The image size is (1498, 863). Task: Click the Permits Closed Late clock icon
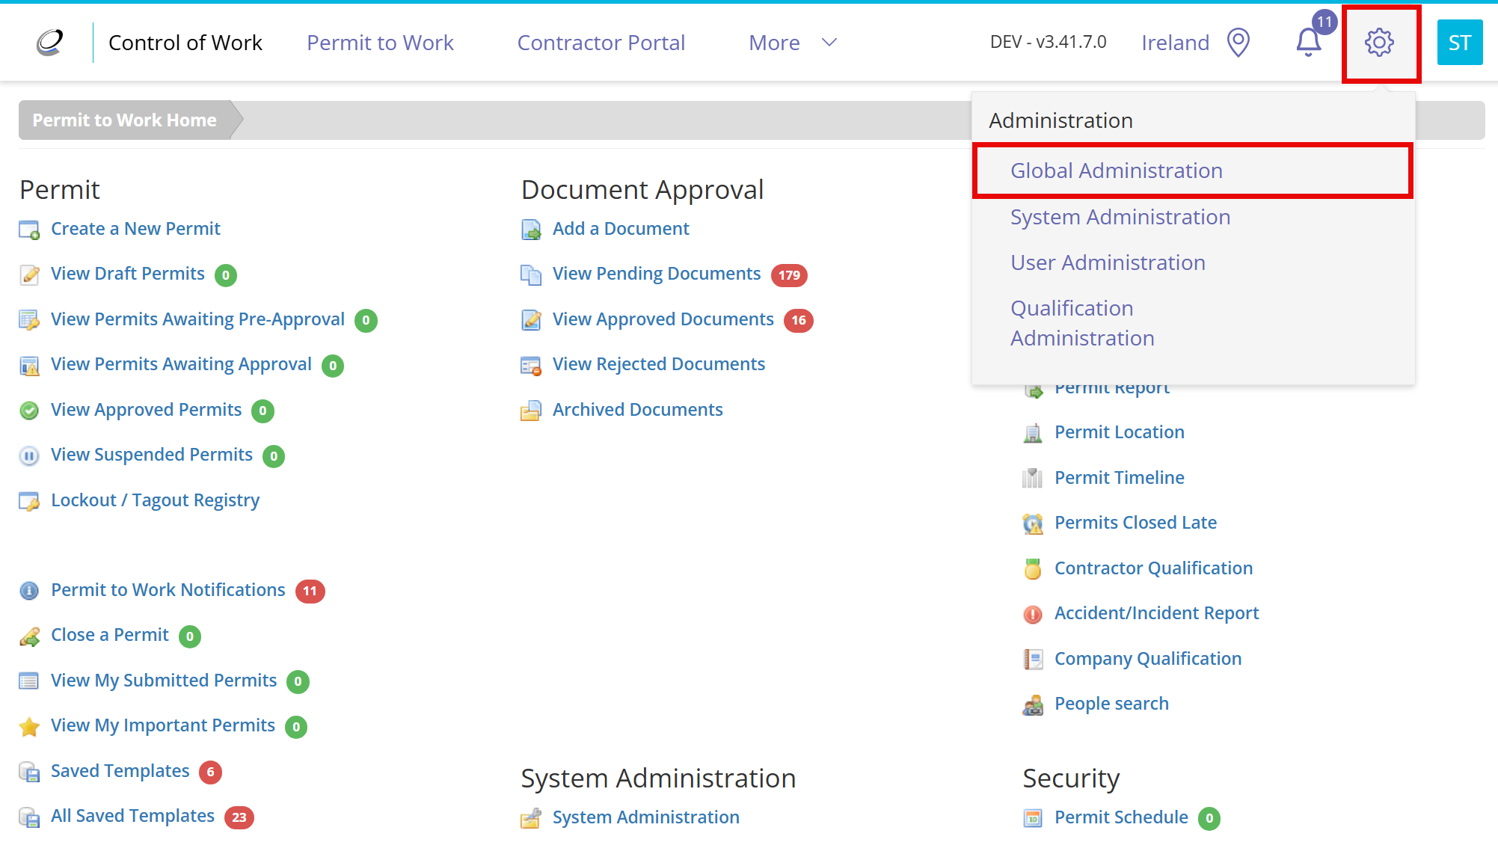[1032, 523]
